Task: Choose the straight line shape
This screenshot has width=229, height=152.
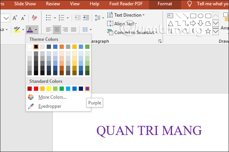Action: pos(178,16)
